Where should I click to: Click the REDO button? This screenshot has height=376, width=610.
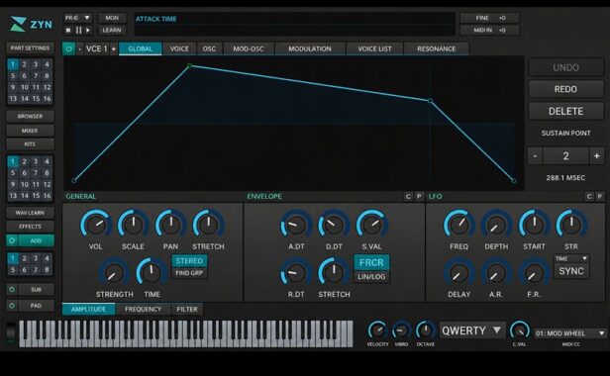[x=566, y=89]
